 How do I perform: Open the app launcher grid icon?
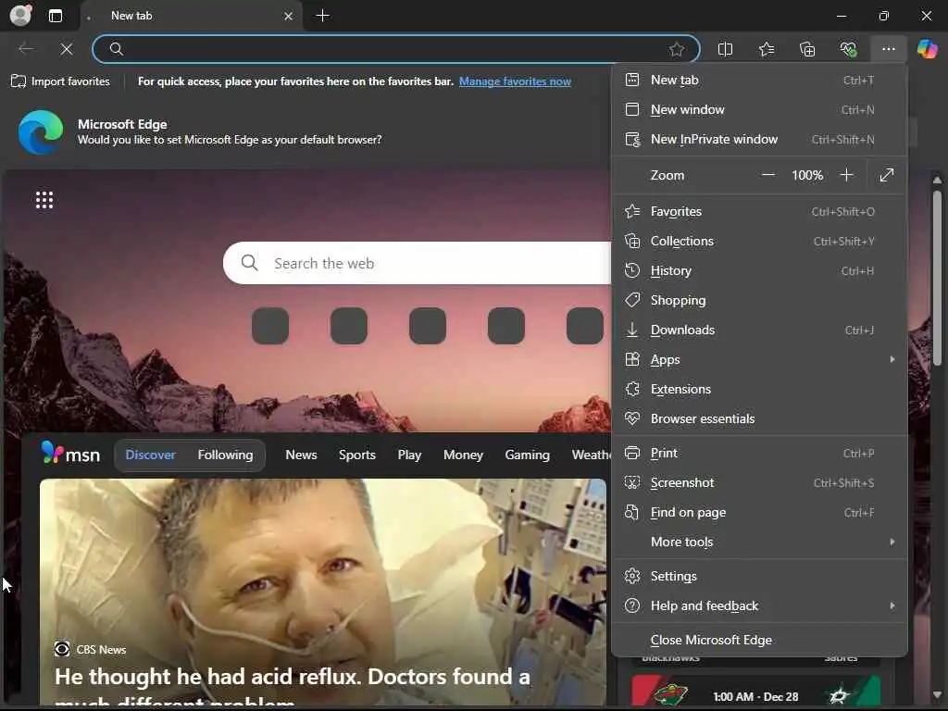click(44, 200)
